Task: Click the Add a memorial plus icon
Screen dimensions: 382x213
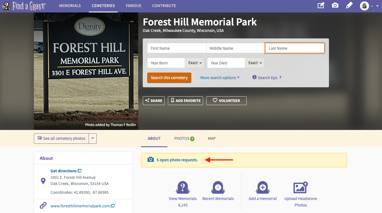Action: pos(263,188)
